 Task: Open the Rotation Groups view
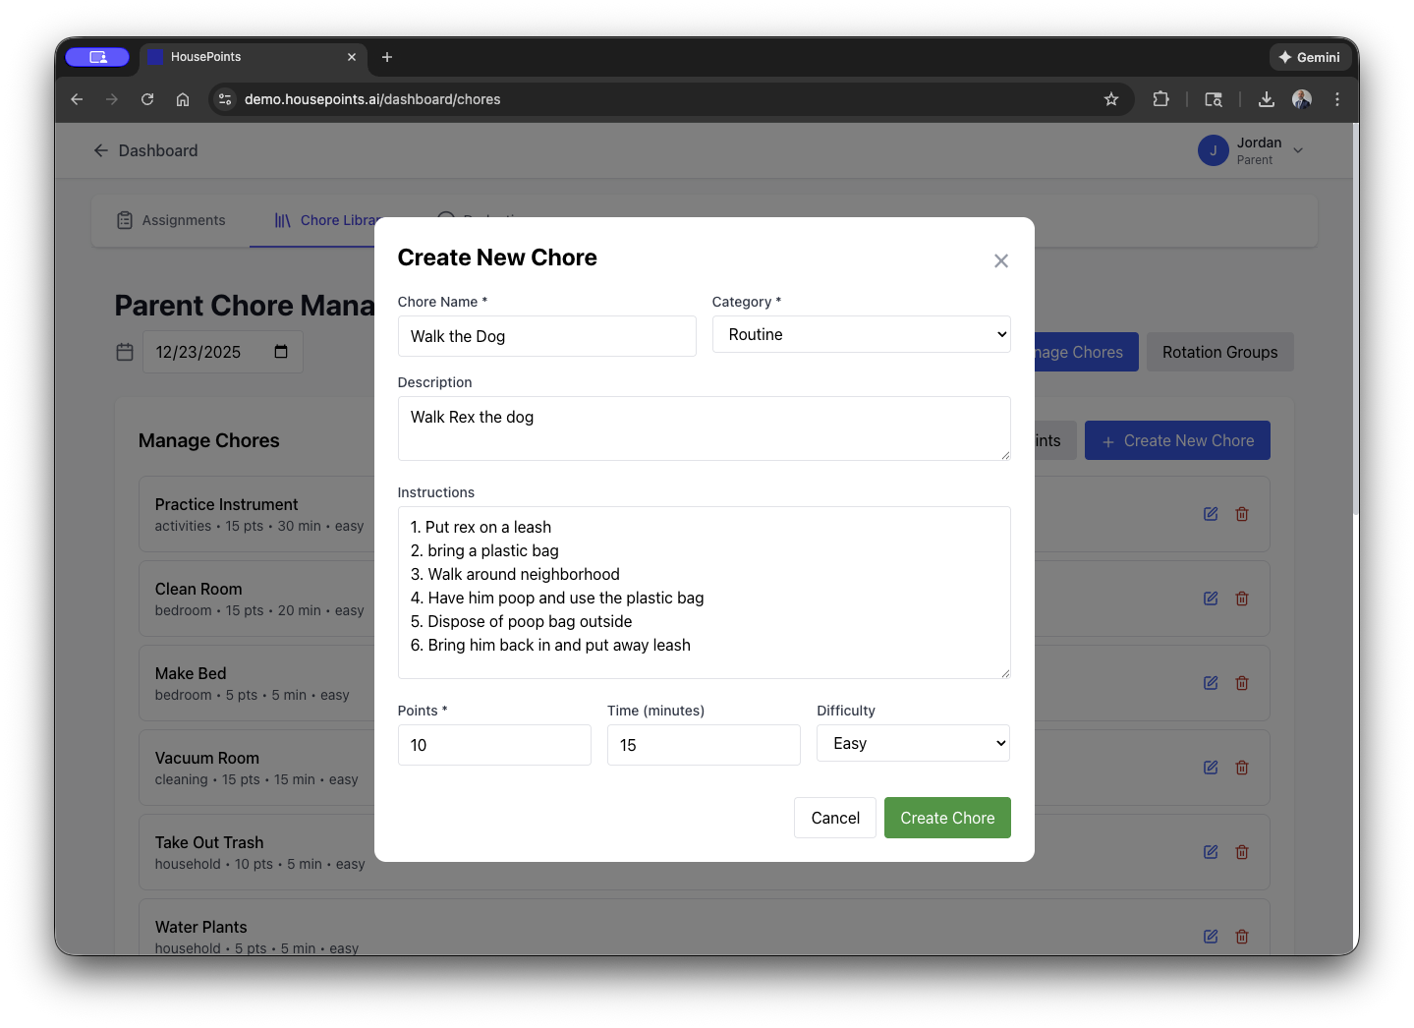click(x=1219, y=352)
